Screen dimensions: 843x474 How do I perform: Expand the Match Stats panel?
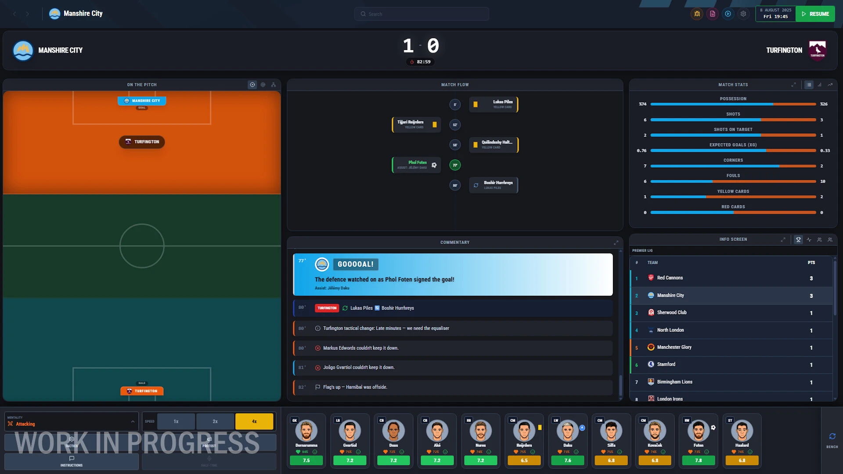click(x=793, y=85)
